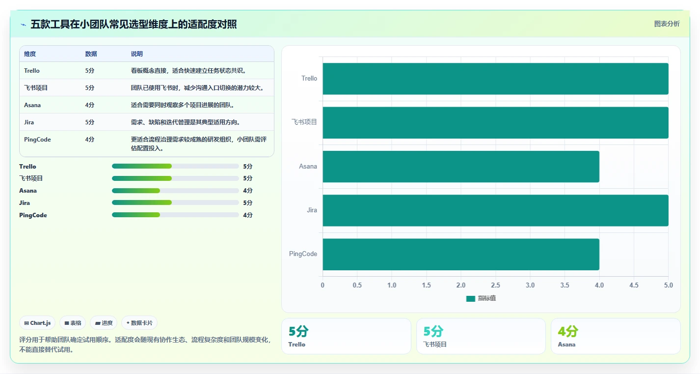Open the 5分 飞书项目 data card
Viewport: 700px width, 374px height.
click(481, 336)
